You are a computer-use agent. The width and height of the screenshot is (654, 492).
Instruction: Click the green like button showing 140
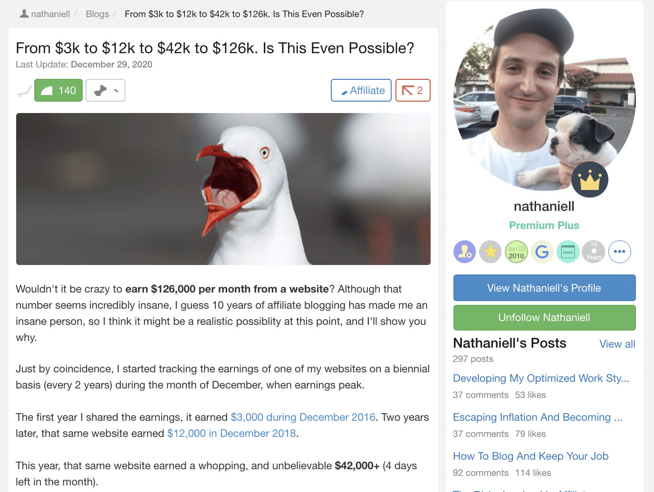(58, 90)
